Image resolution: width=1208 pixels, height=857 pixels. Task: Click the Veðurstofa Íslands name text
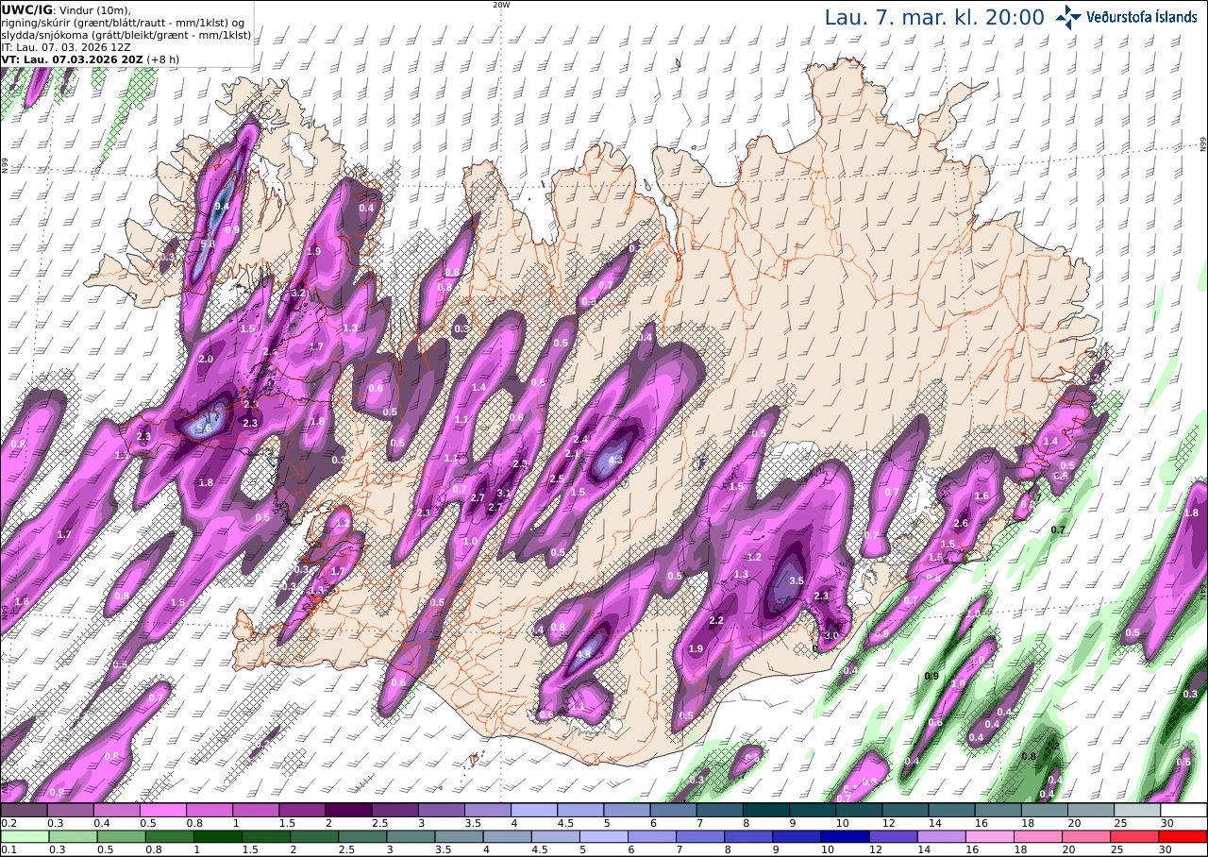[x=1143, y=17]
